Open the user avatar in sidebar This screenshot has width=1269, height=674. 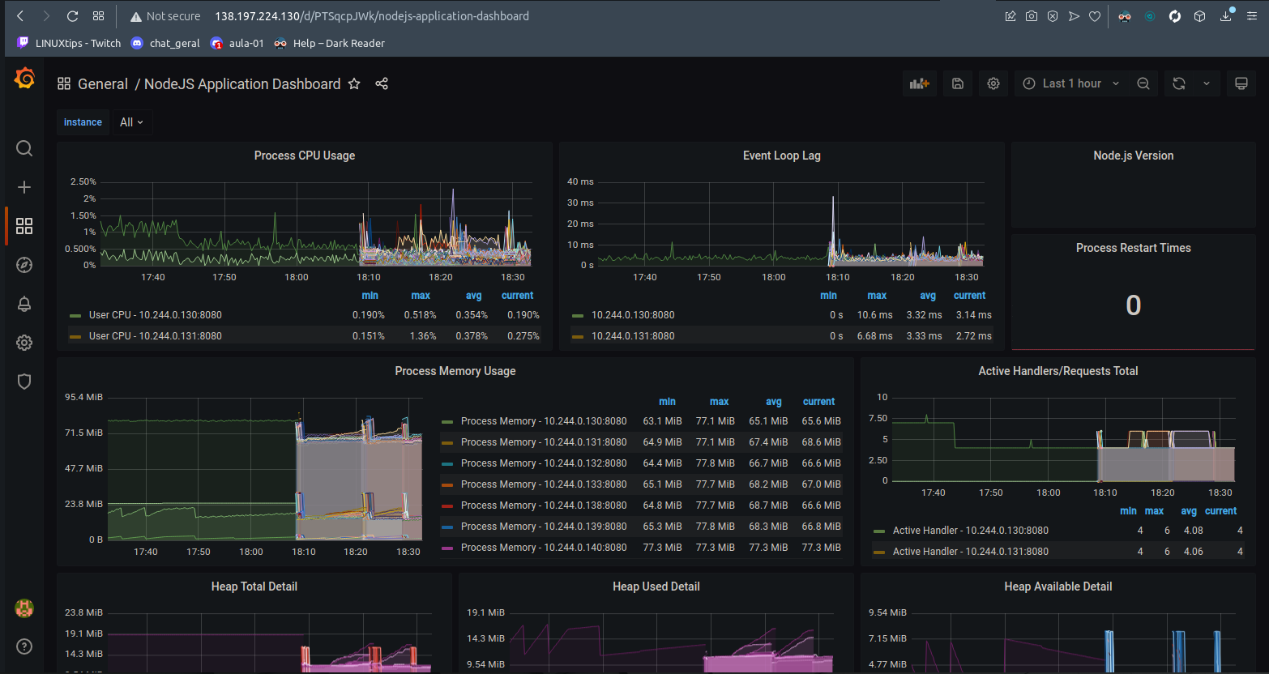click(x=24, y=608)
